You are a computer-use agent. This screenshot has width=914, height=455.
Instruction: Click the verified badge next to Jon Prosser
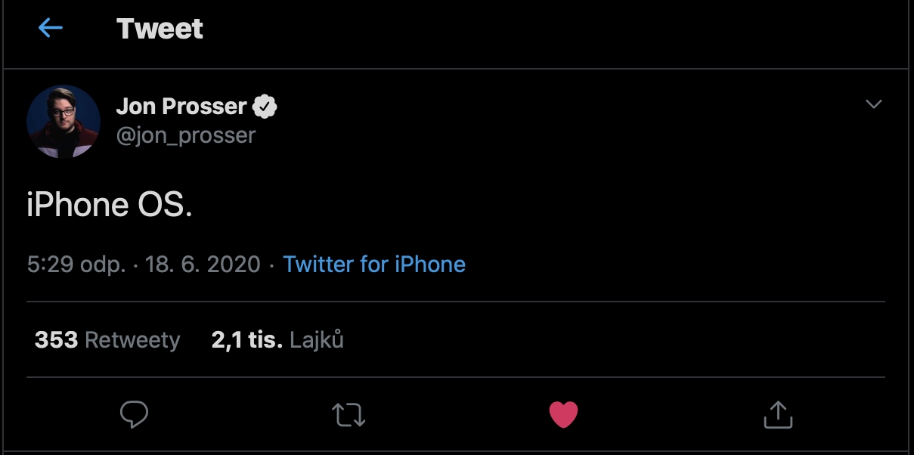(265, 107)
